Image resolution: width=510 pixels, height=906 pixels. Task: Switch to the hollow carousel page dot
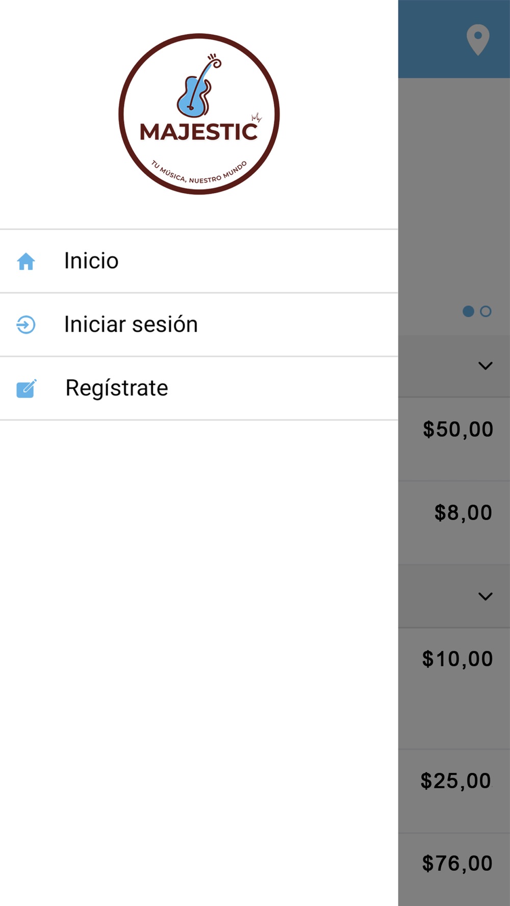point(486,311)
